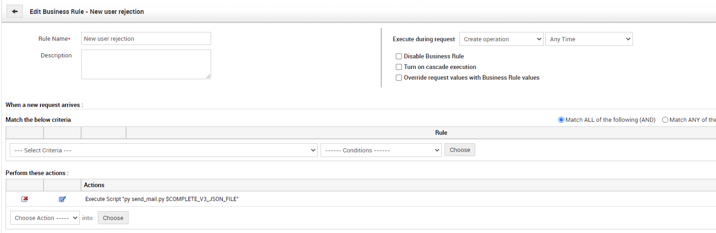Click inside the Description text area
Screen dimensions: 716x233
(146, 64)
